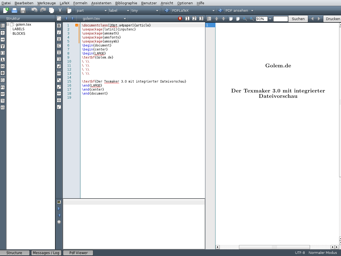Toggle the Structure panel button
This screenshot has width=341, height=256.
point(14,253)
